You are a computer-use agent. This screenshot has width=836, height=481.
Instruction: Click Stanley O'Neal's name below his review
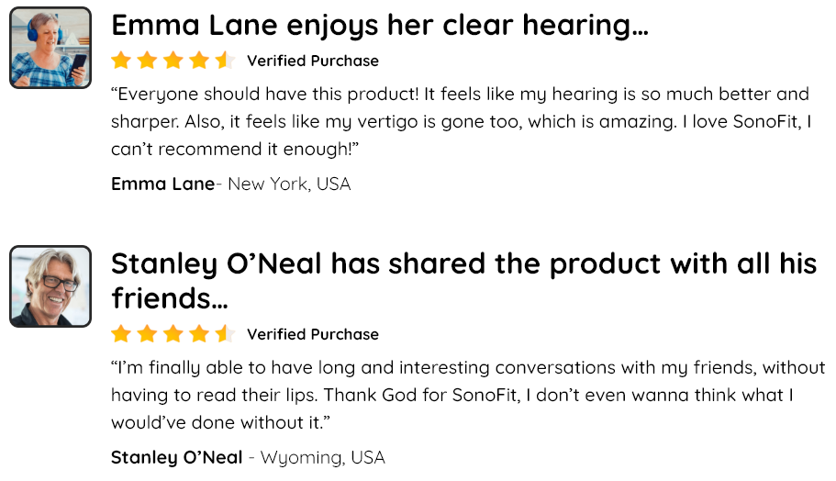click(176, 457)
